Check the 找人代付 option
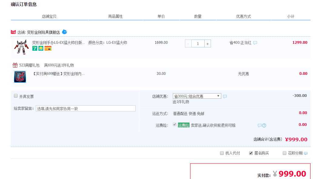313x179 pixels. (x=222, y=153)
